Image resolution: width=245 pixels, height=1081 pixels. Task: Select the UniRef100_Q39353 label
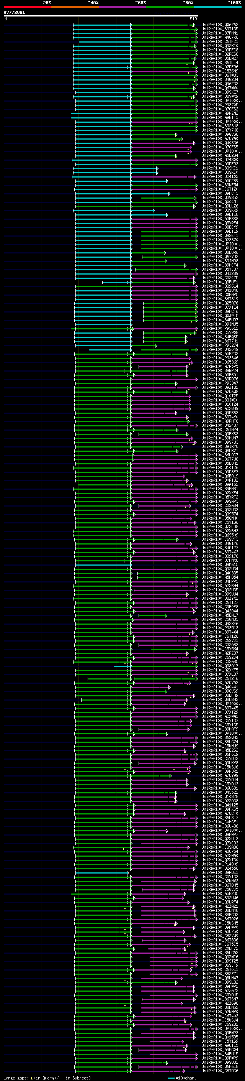click(220, 197)
